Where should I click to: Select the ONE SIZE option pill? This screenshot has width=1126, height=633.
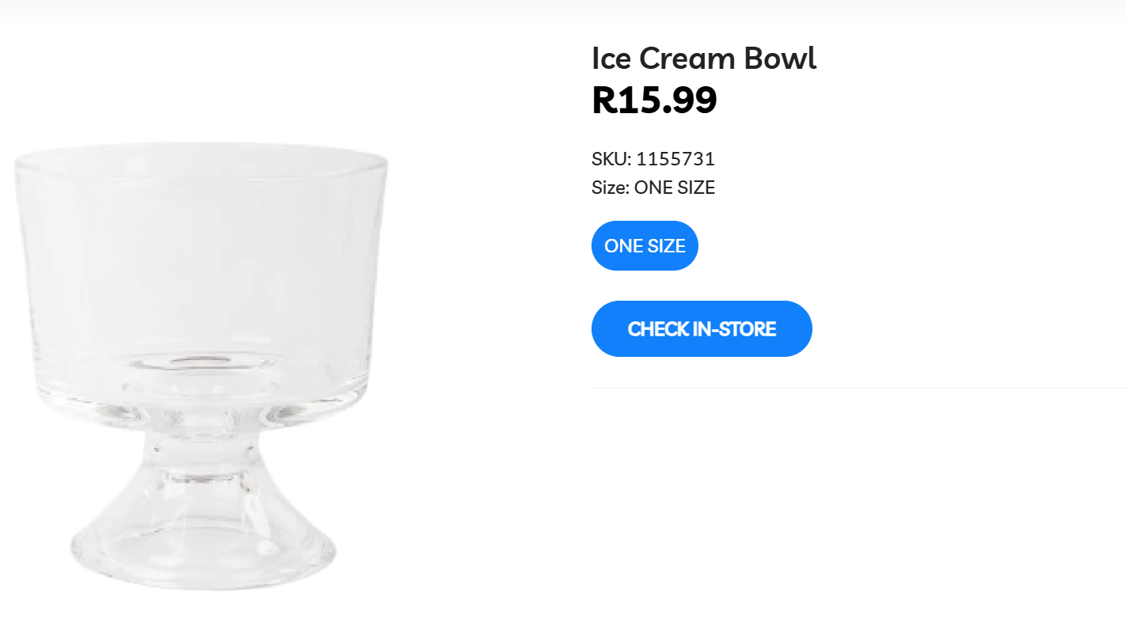click(x=645, y=246)
